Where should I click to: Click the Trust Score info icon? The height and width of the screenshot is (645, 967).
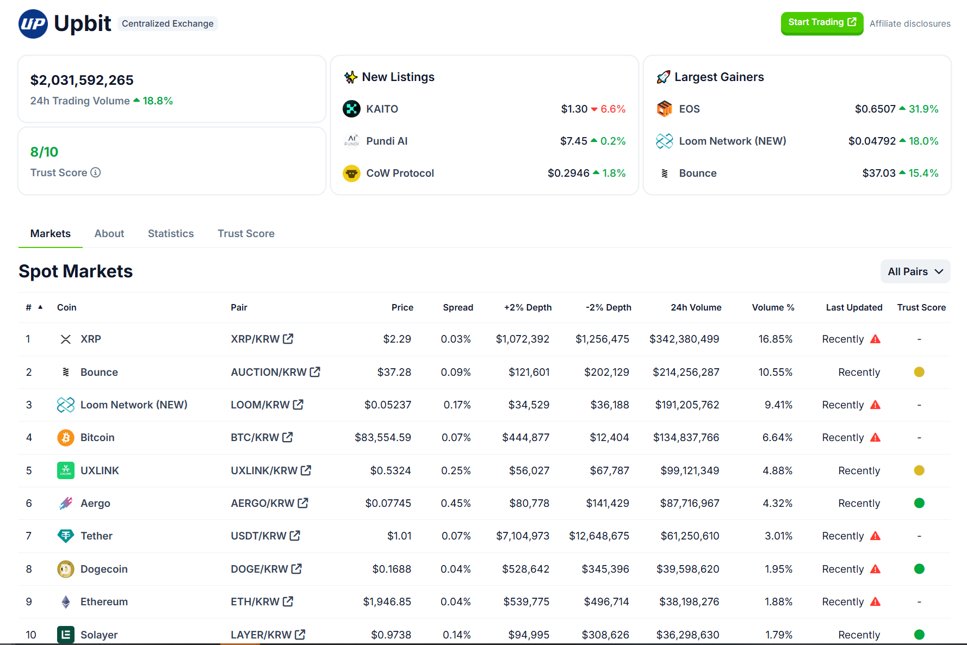(x=96, y=172)
